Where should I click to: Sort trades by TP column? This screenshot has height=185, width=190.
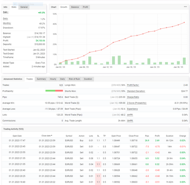tap(104, 136)
